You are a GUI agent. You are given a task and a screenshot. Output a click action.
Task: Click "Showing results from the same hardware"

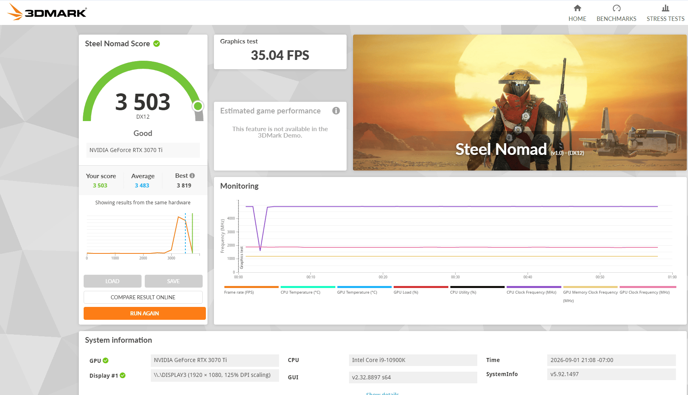[143, 202]
